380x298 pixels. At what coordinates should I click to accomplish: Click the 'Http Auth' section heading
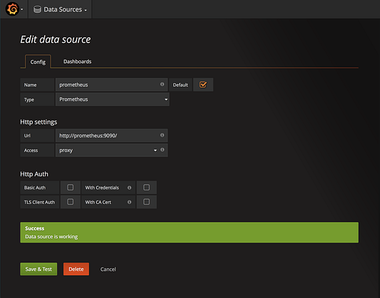point(34,174)
